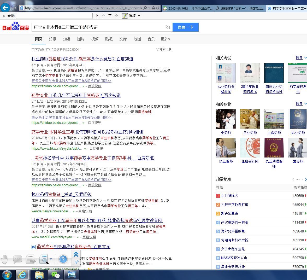
Task: Click the find bar text input field
Action: click(54, 16)
